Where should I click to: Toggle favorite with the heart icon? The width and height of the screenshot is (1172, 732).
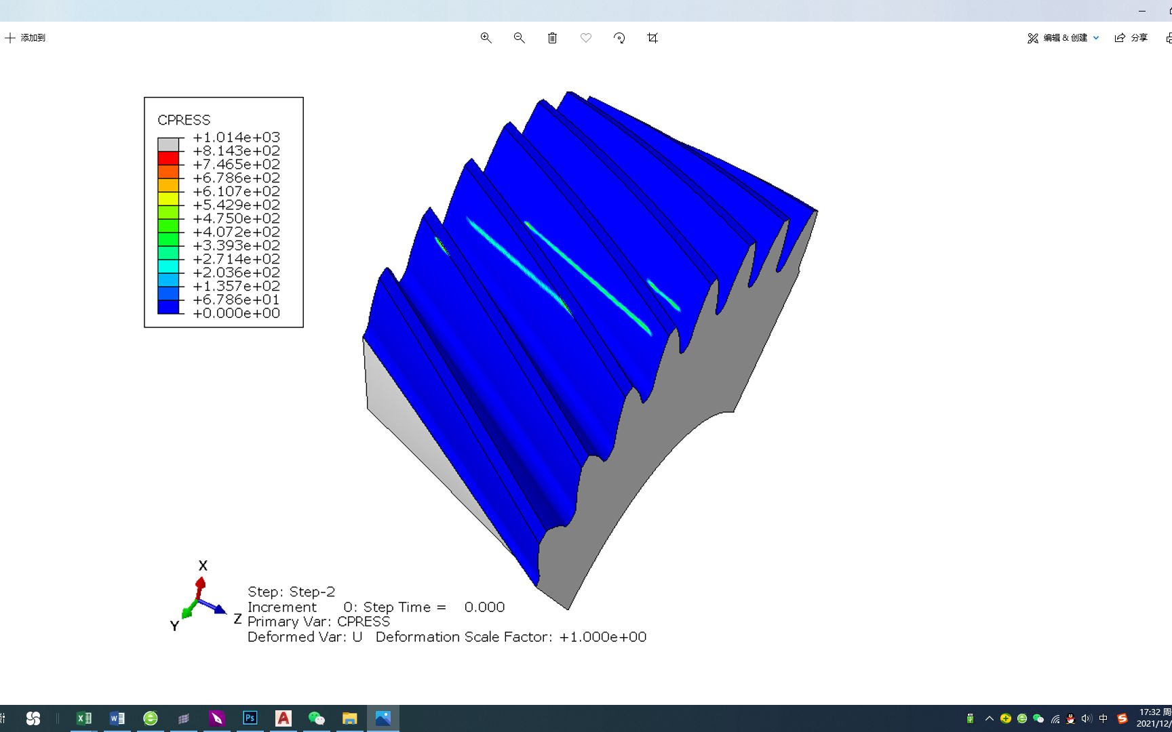pos(585,38)
